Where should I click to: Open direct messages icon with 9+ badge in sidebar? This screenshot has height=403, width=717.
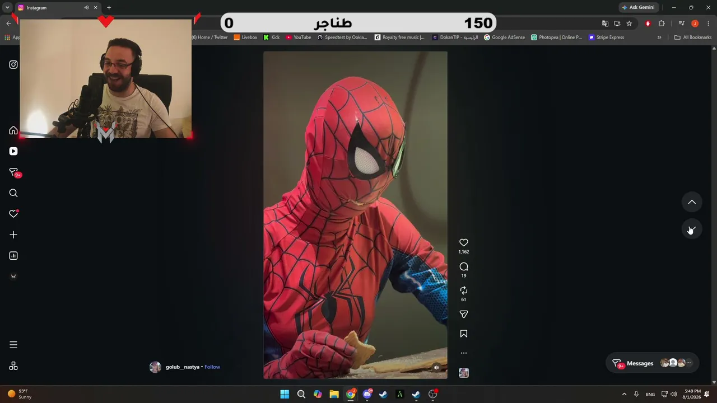[x=14, y=172]
